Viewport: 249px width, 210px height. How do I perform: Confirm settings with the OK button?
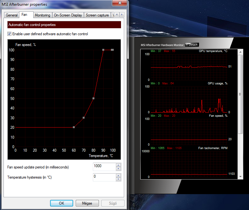coord(61,203)
